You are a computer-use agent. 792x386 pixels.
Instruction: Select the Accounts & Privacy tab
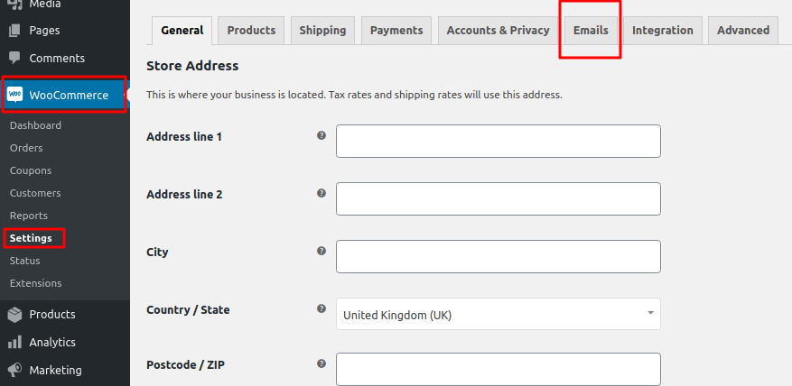pyautogui.click(x=498, y=31)
